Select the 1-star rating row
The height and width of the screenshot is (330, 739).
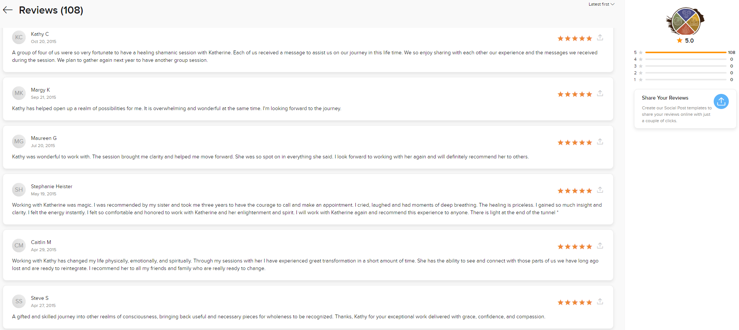coord(684,80)
